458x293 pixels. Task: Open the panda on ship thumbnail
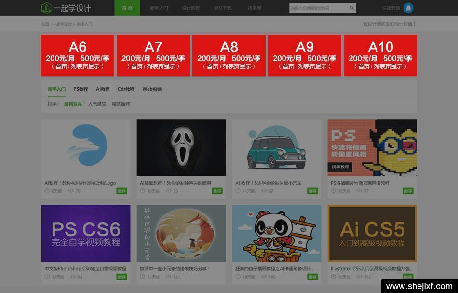tap(277, 233)
